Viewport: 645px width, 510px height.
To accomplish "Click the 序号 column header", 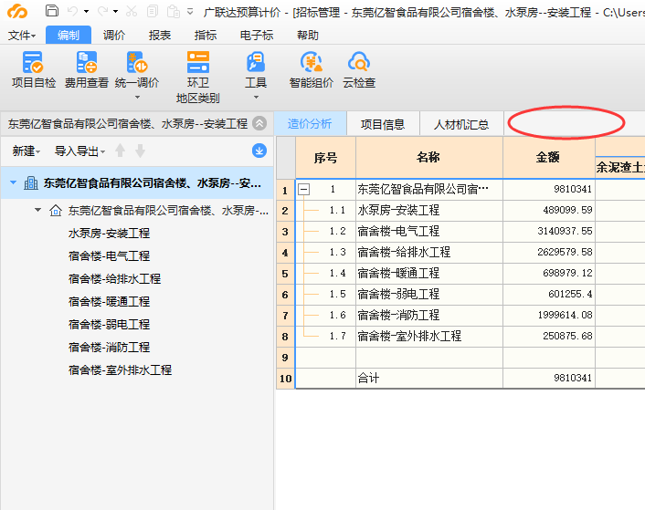I will click(x=325, y=158).
